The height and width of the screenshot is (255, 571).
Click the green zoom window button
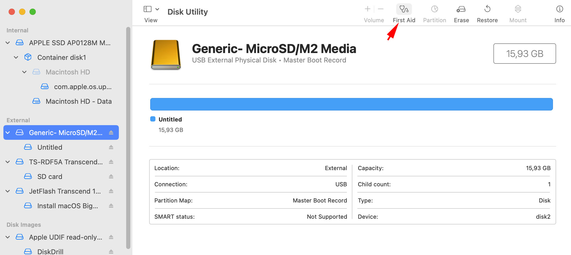(33, 12)
